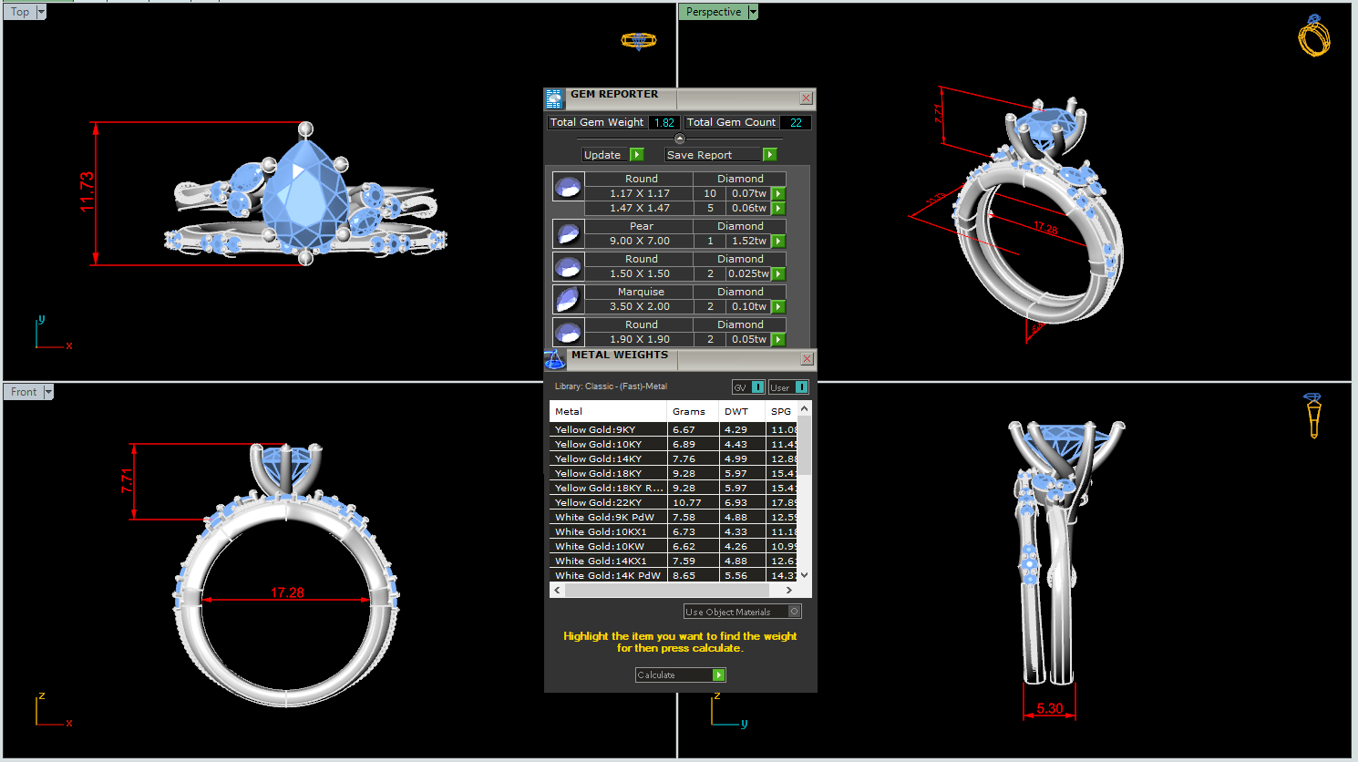Click Total Gem Weight value 1.82
Viewport: 1358px width, 762px height.
tap(664, 122)
